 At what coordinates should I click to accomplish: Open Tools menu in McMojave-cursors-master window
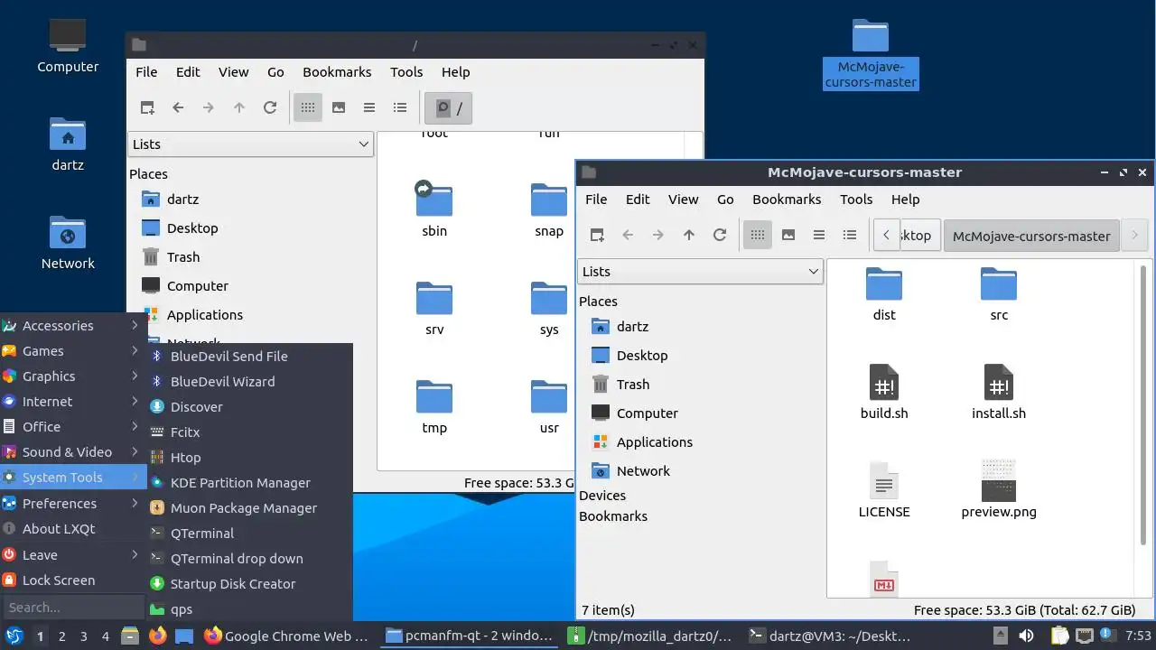pos(856,199)
